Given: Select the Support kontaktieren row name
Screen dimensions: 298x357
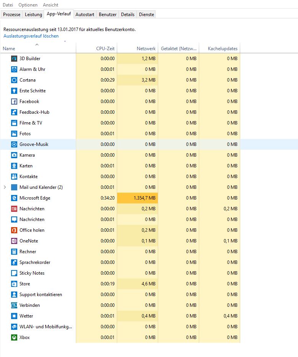Looking at the screenshot, I should [x=41, y=295].
